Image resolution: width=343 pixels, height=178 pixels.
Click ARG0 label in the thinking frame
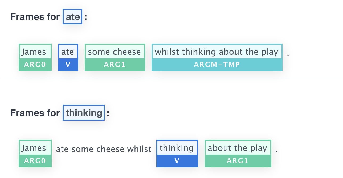point(35,161)
